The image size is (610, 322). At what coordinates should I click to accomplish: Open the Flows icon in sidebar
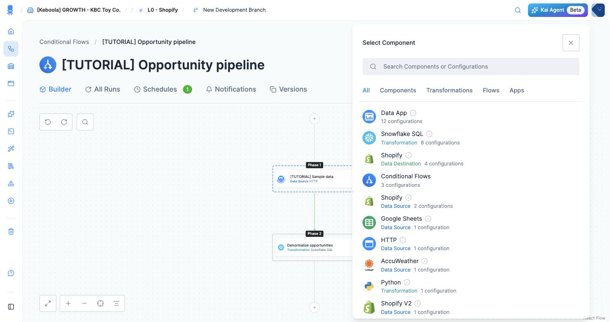click(11, 49)
